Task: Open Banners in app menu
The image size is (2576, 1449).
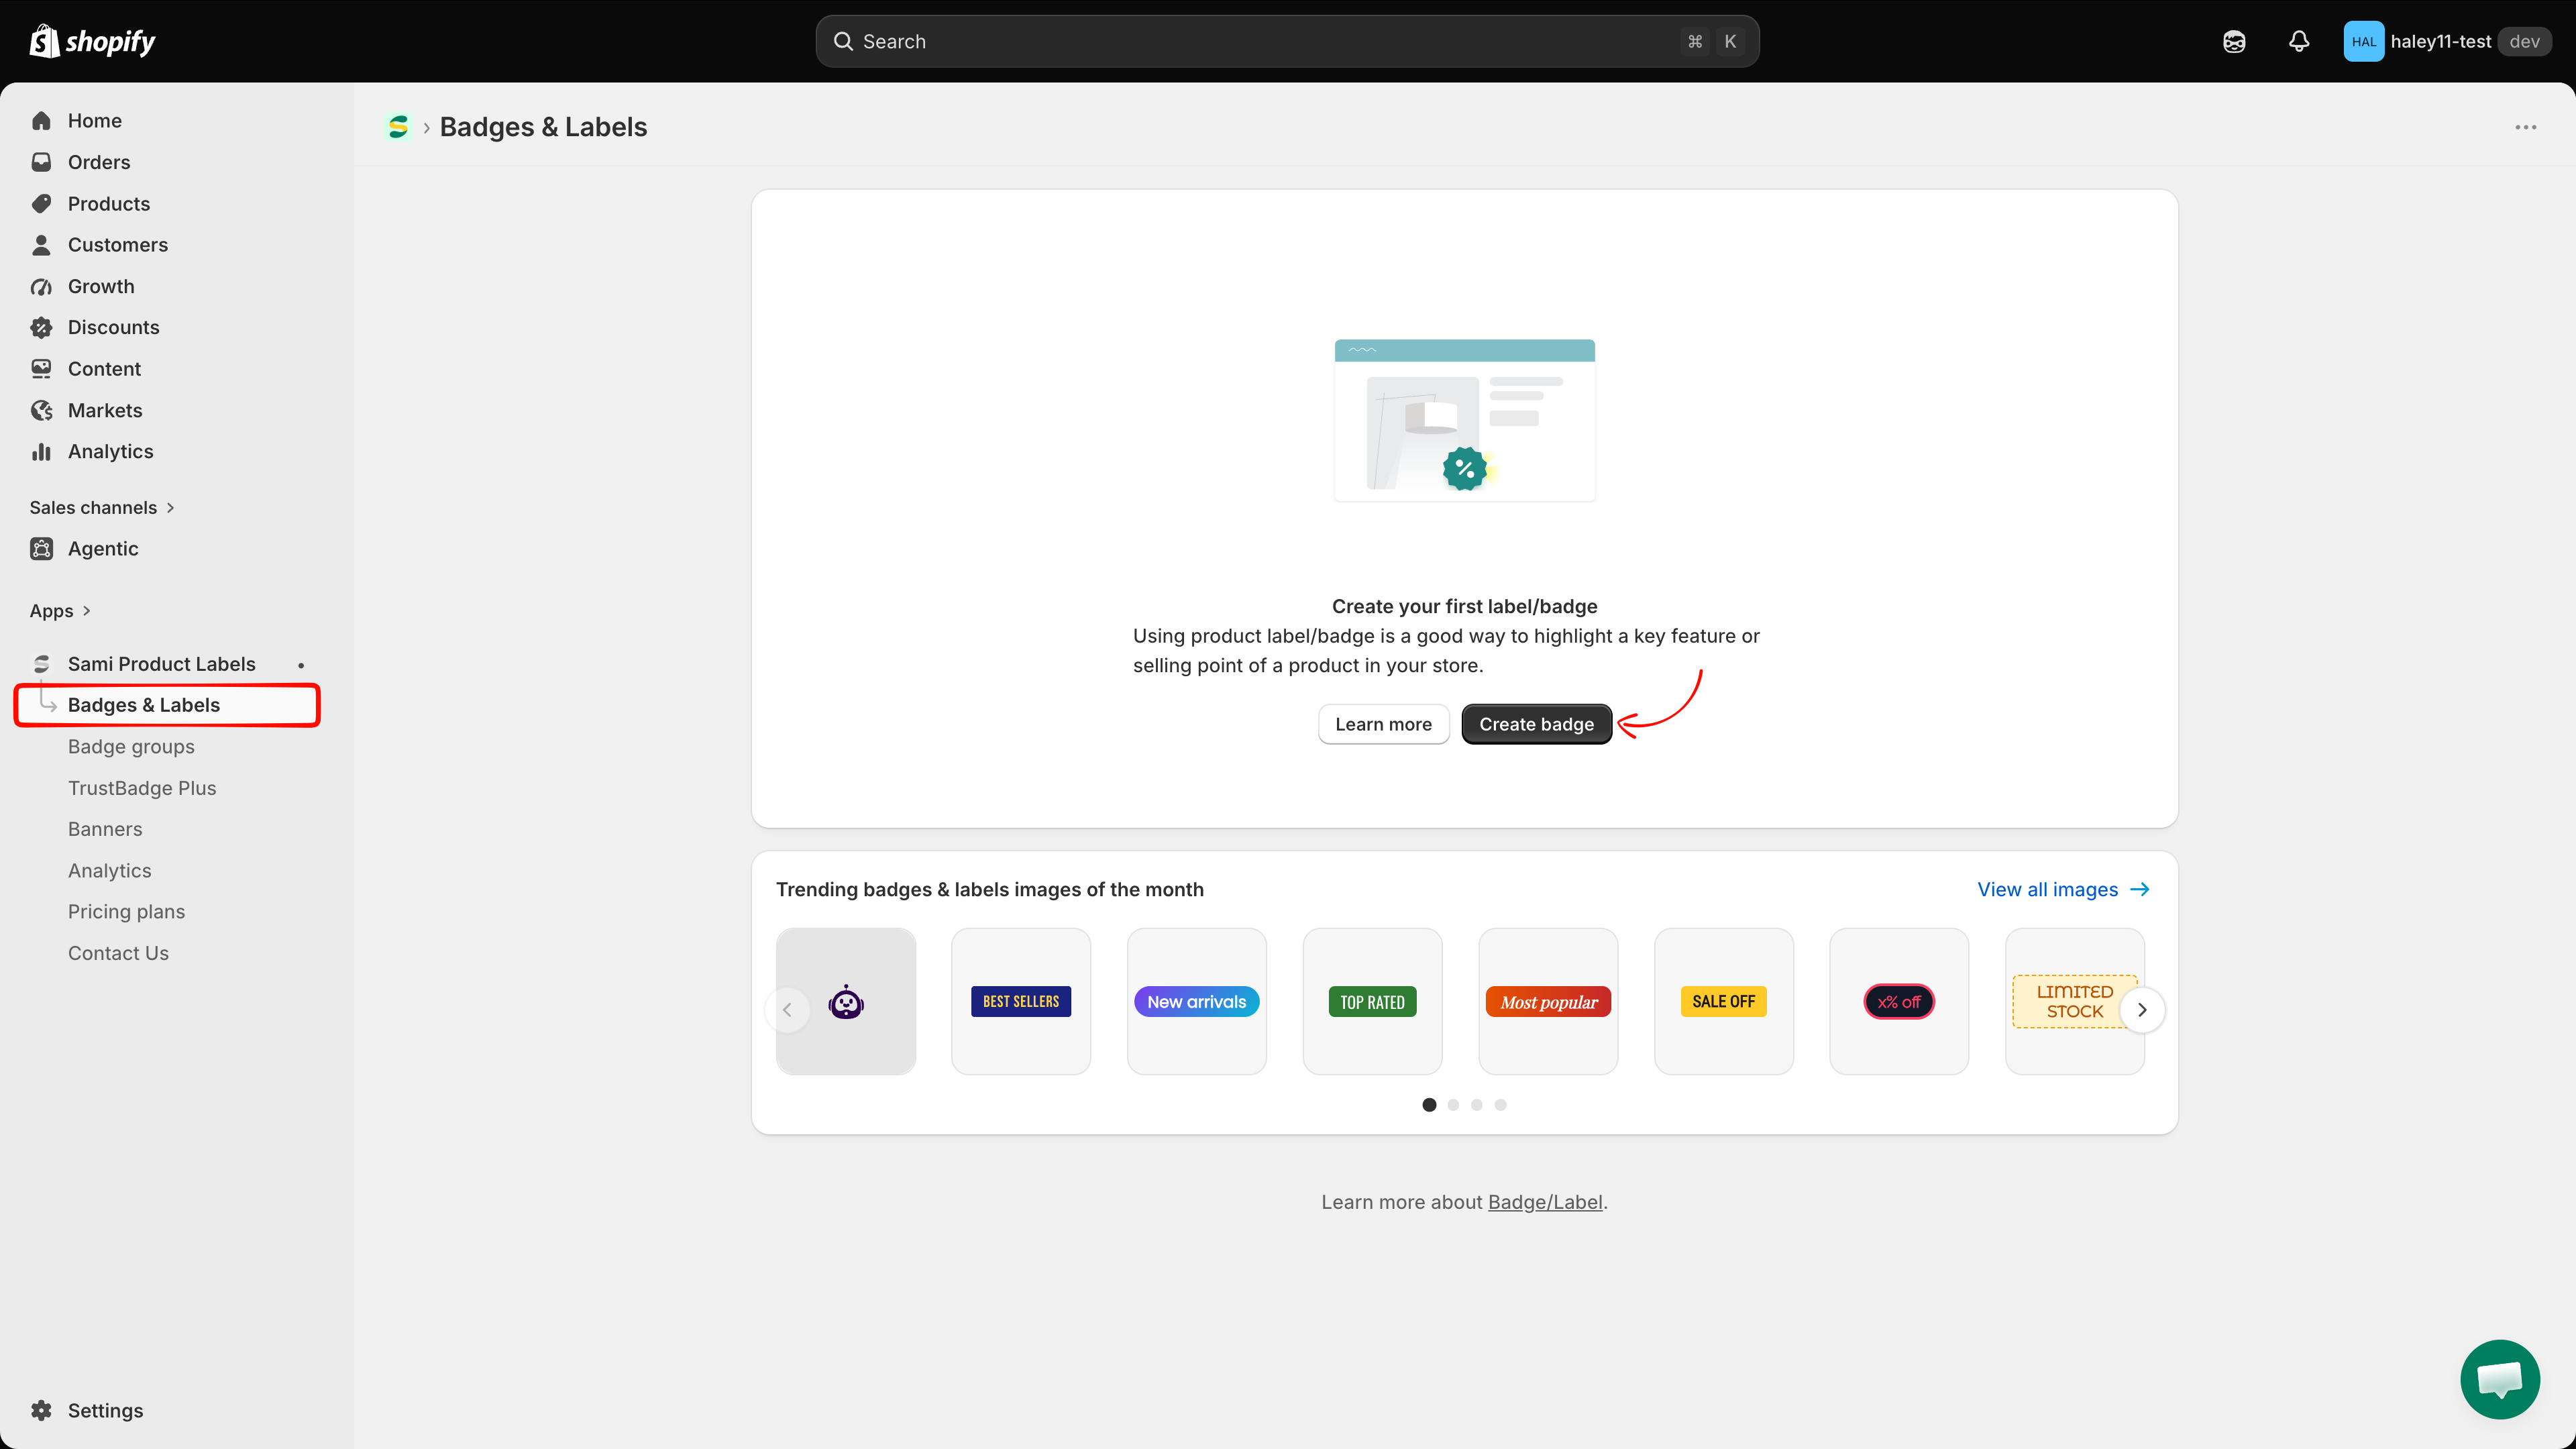Action: (105, 829)
